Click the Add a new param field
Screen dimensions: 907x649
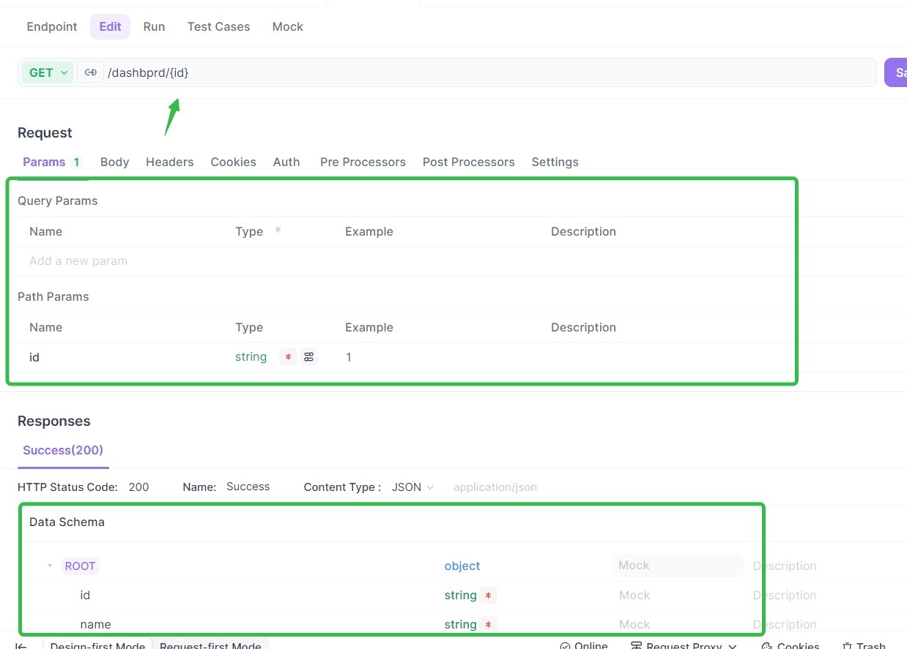click(78, 261)
